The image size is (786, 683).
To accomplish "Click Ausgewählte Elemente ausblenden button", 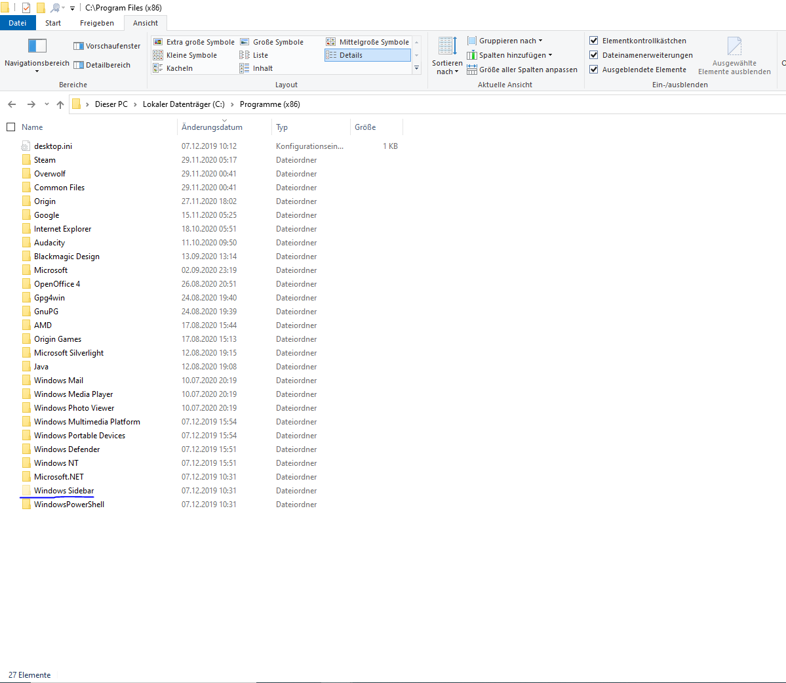I will point(734,56).
